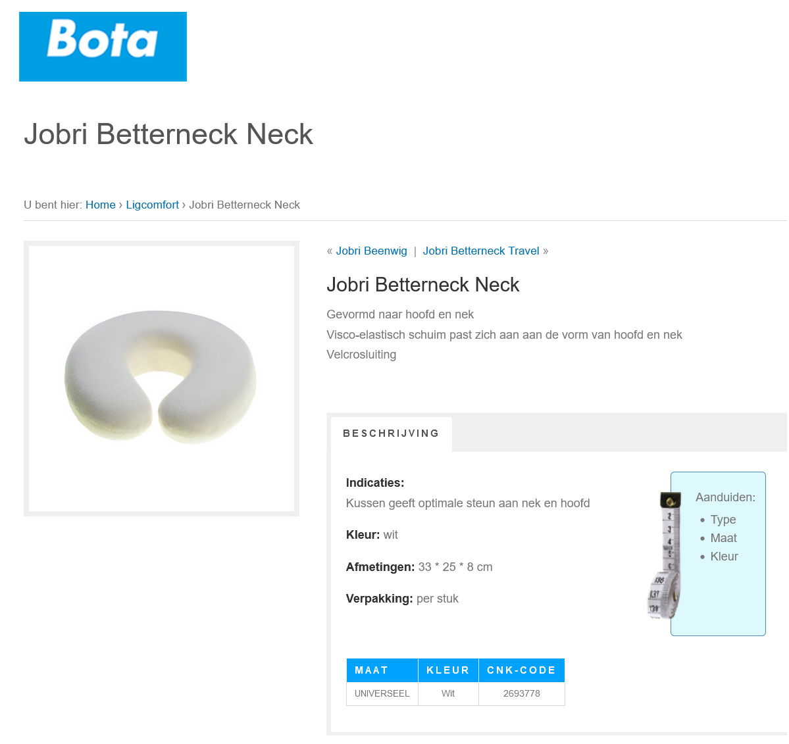Open next product Jobri Betterneck Travel
This screenshot has width=789, height=744.
[481, 251]
